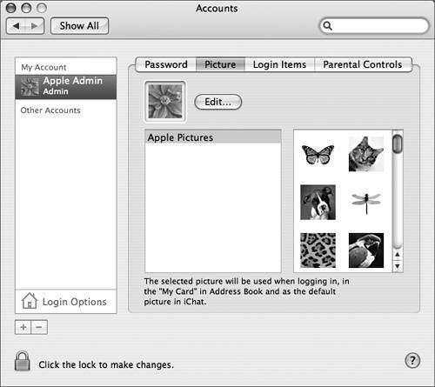Switch to the Parental Controls tab
Screen dimensions: 435x387
(x=363, y=64)
